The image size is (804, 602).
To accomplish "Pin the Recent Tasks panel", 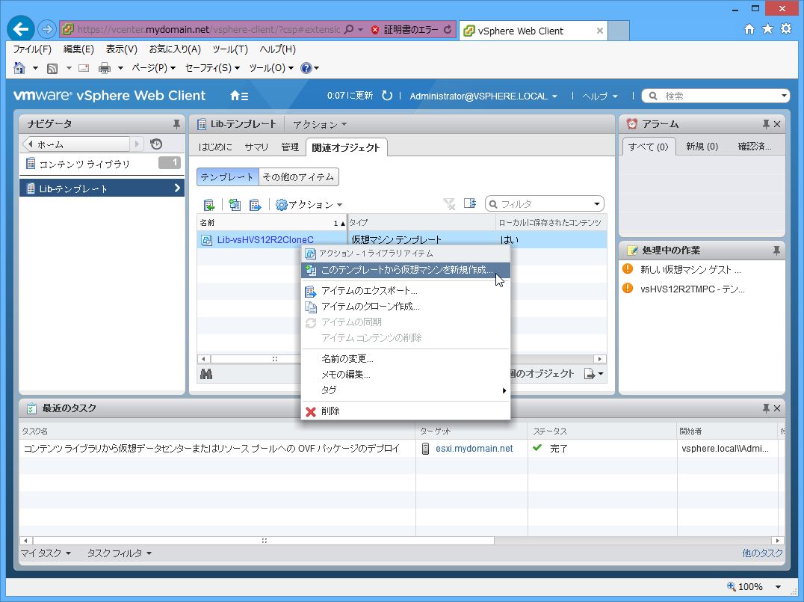I will pos(765,408).
